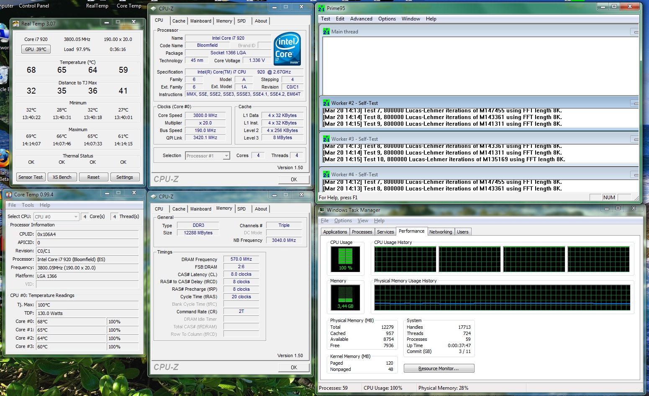The width and height of the screenshot is (649, 396).
Task: Switch to CPU tab in lower CPU-Z window
Action: [x=159, y=209]
